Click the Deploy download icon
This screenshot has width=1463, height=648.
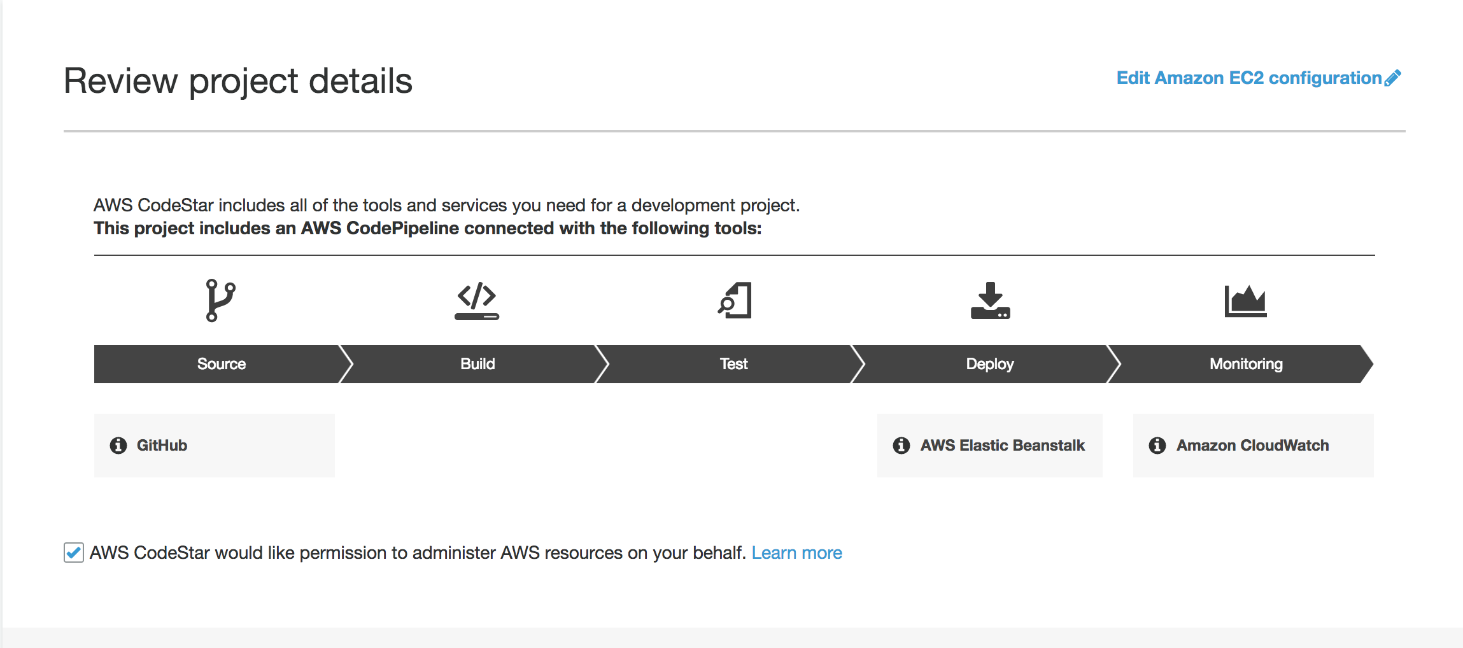989,300
